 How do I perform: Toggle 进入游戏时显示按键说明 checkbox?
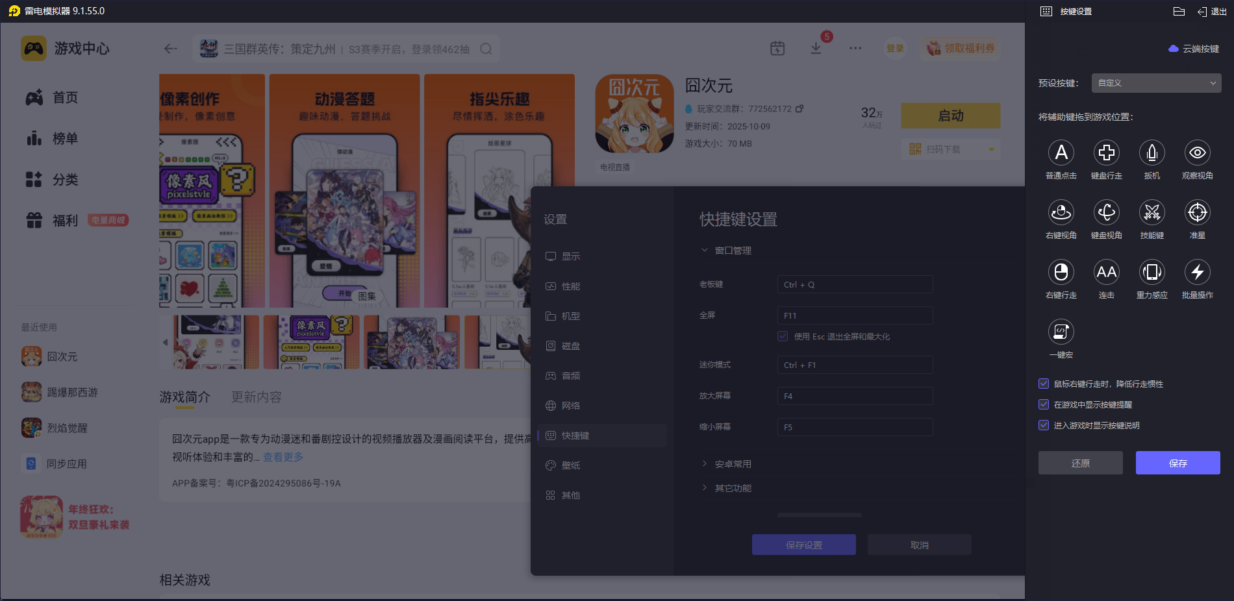tap(1044, 426)
